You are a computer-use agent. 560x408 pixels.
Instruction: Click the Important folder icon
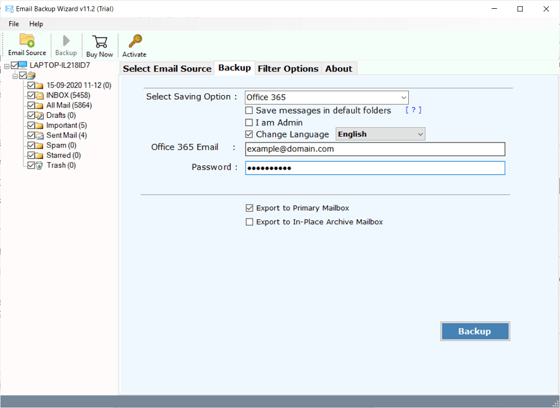click(39, 125)
